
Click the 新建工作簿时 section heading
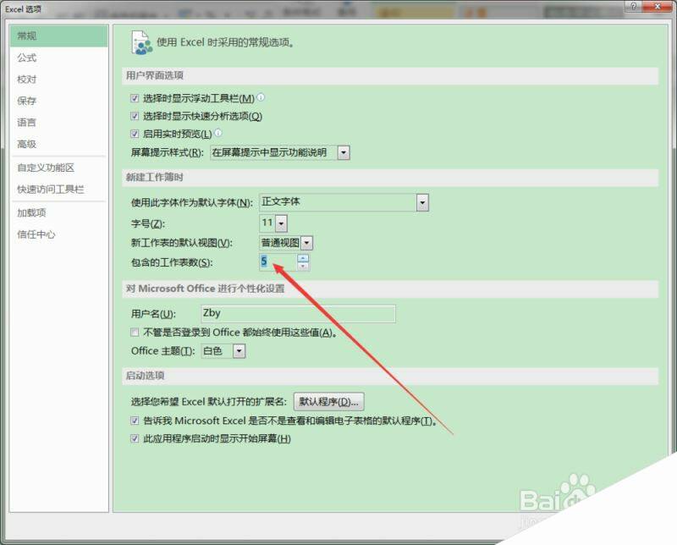coord(155,178)
